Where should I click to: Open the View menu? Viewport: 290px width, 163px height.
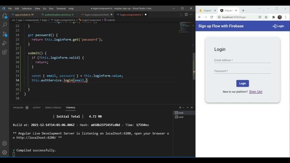[x=37, y=9]
